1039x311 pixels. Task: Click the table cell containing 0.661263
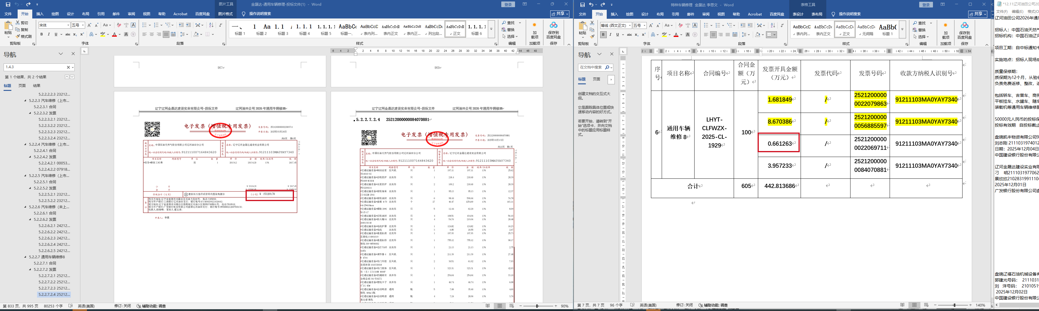(779, 144)
